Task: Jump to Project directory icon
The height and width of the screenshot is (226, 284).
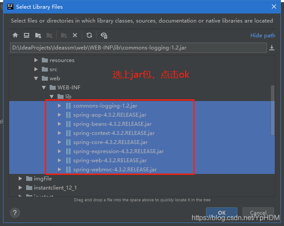Action: (x=38, y=35)
